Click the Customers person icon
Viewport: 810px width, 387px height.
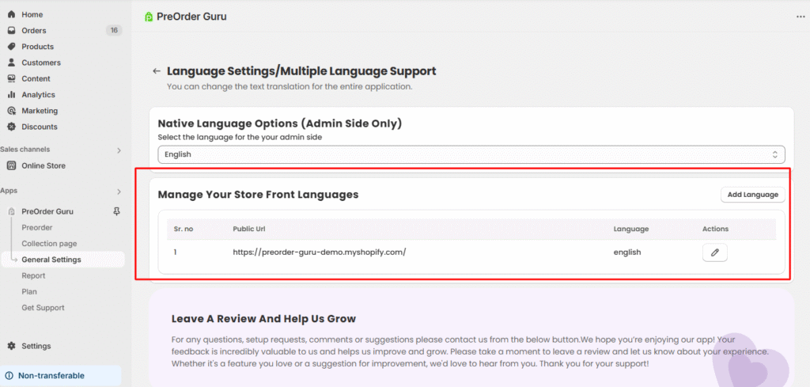(x=12, y=63)
